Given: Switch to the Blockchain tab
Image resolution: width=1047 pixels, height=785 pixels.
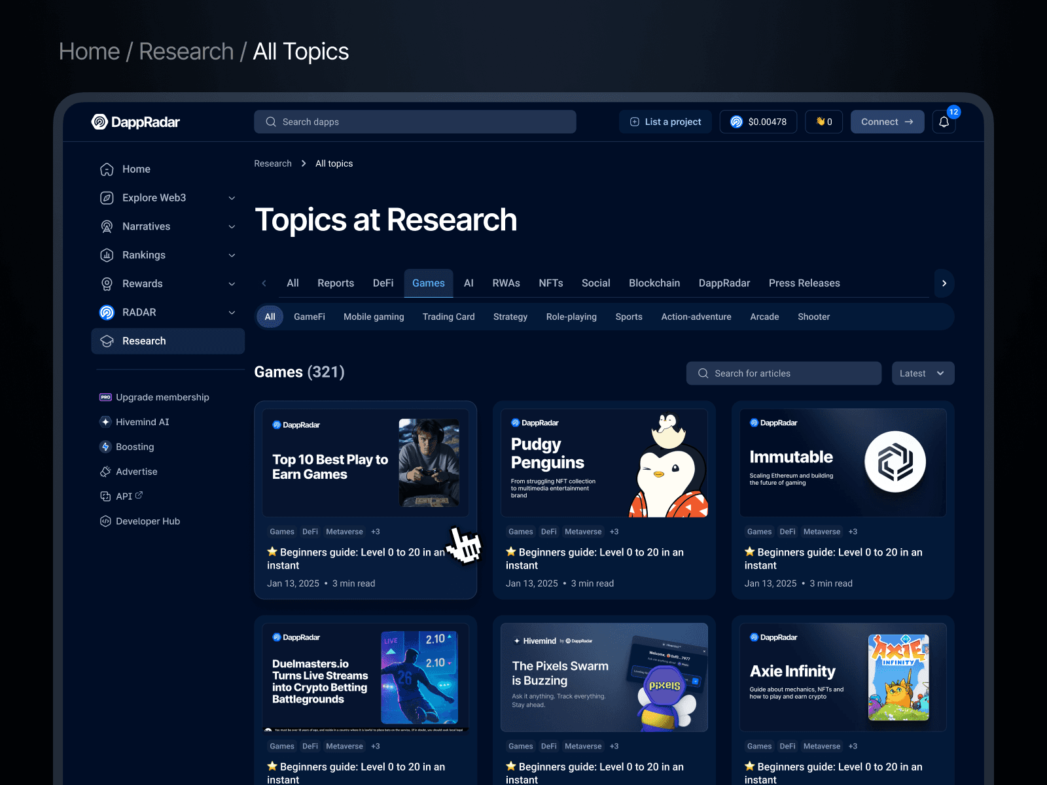Looking at the screenshot, I should (654, 283).
